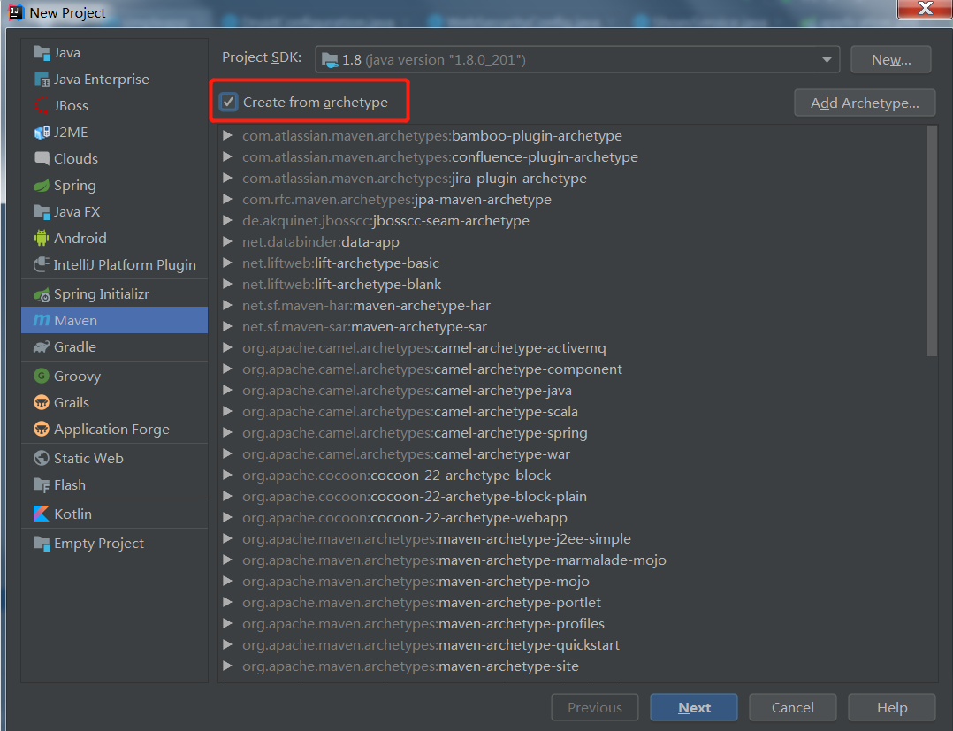
Task: Click the IntelliJ logo in title bar
Action: pyautogui.click(x=16, y=12)
